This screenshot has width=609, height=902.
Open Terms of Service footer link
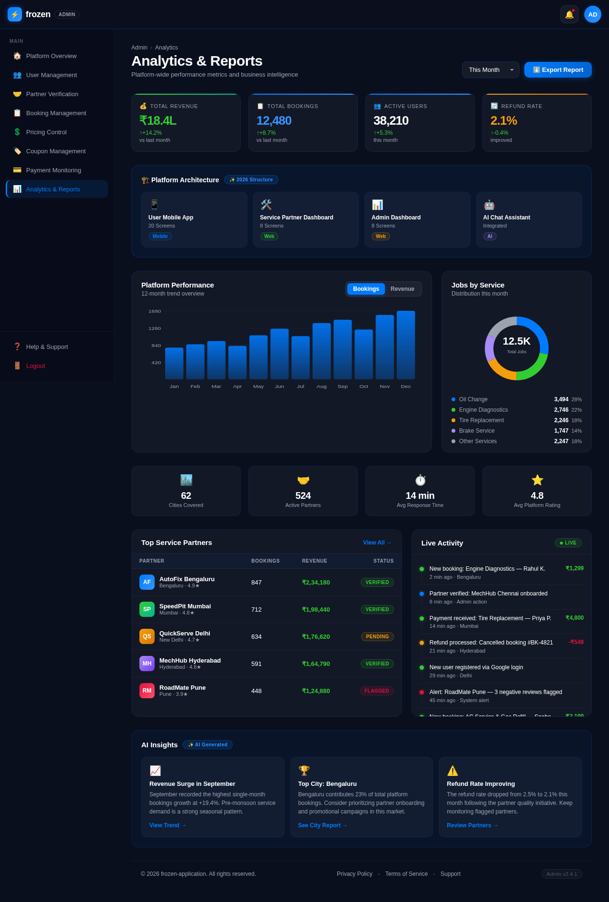coord(406,874)
